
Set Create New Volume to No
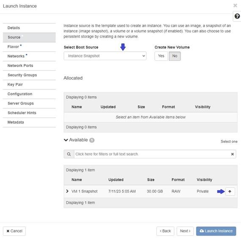point(175,56)
